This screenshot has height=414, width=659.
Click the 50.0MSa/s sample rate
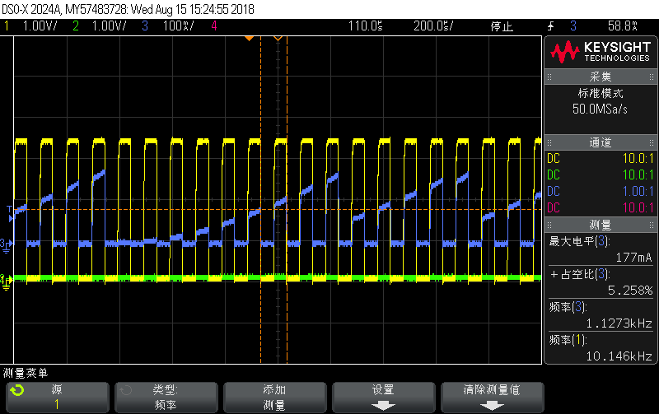(600, 109)
